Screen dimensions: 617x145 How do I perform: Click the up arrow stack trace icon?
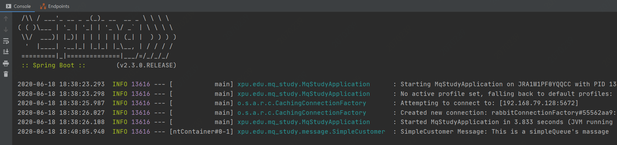pos(6,19)
